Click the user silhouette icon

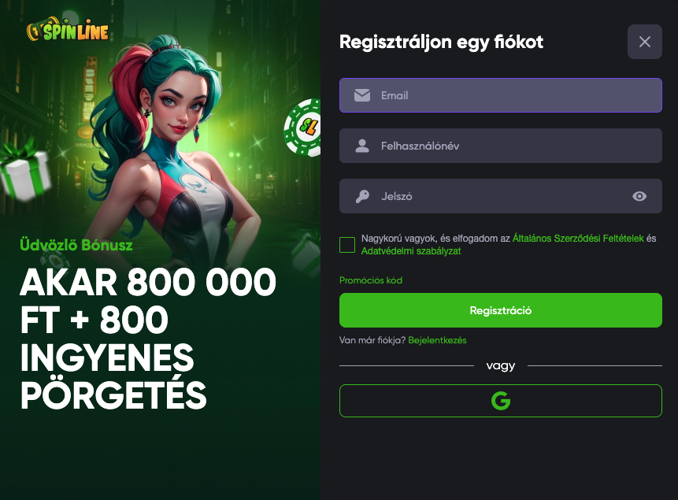click(362, 146)
